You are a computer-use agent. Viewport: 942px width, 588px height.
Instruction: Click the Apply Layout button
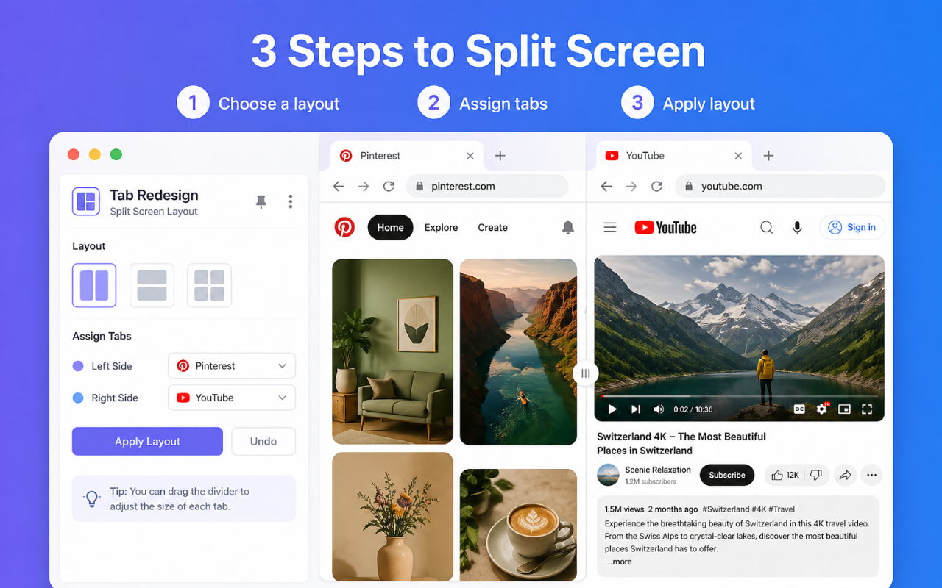[147, 442]
